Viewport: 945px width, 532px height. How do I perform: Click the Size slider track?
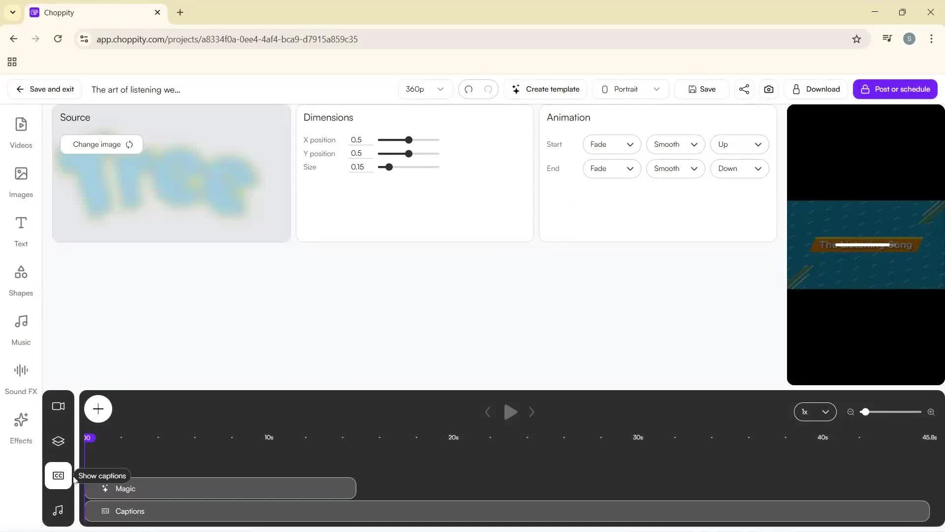tap(418, 167)
